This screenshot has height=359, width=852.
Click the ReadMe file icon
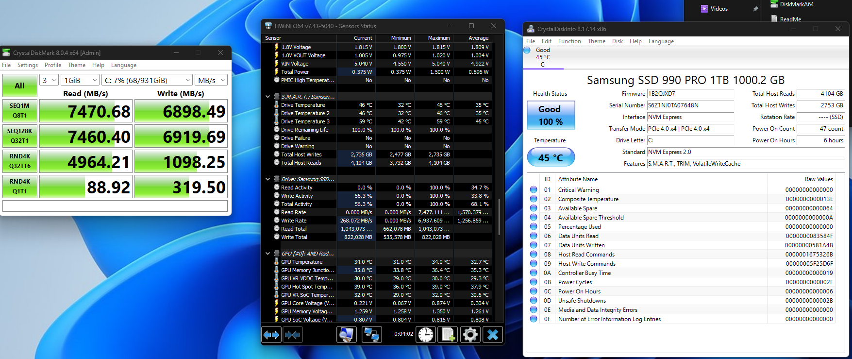774,19
